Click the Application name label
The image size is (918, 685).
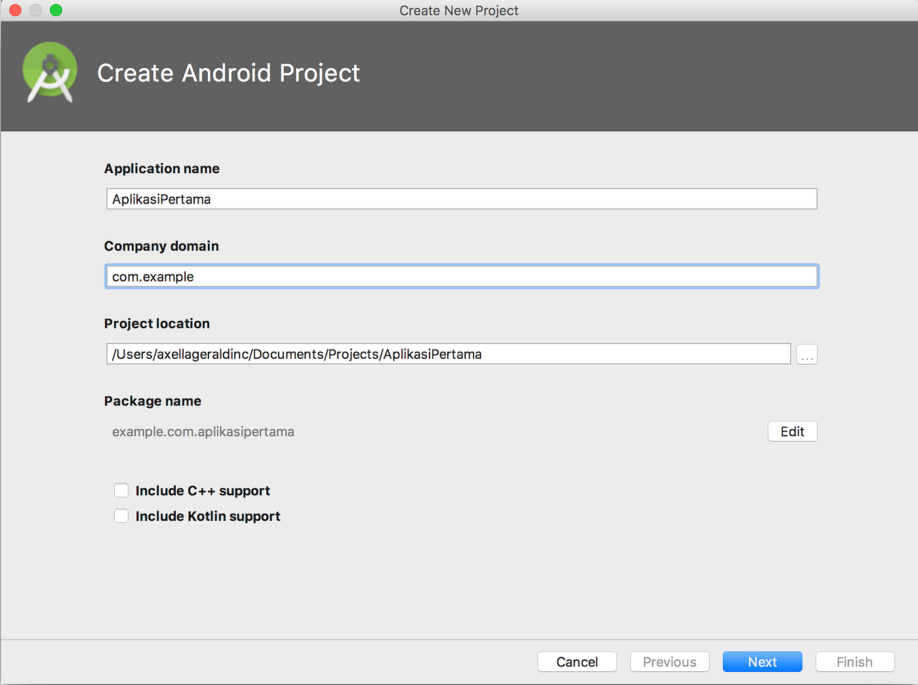(161, 169)
